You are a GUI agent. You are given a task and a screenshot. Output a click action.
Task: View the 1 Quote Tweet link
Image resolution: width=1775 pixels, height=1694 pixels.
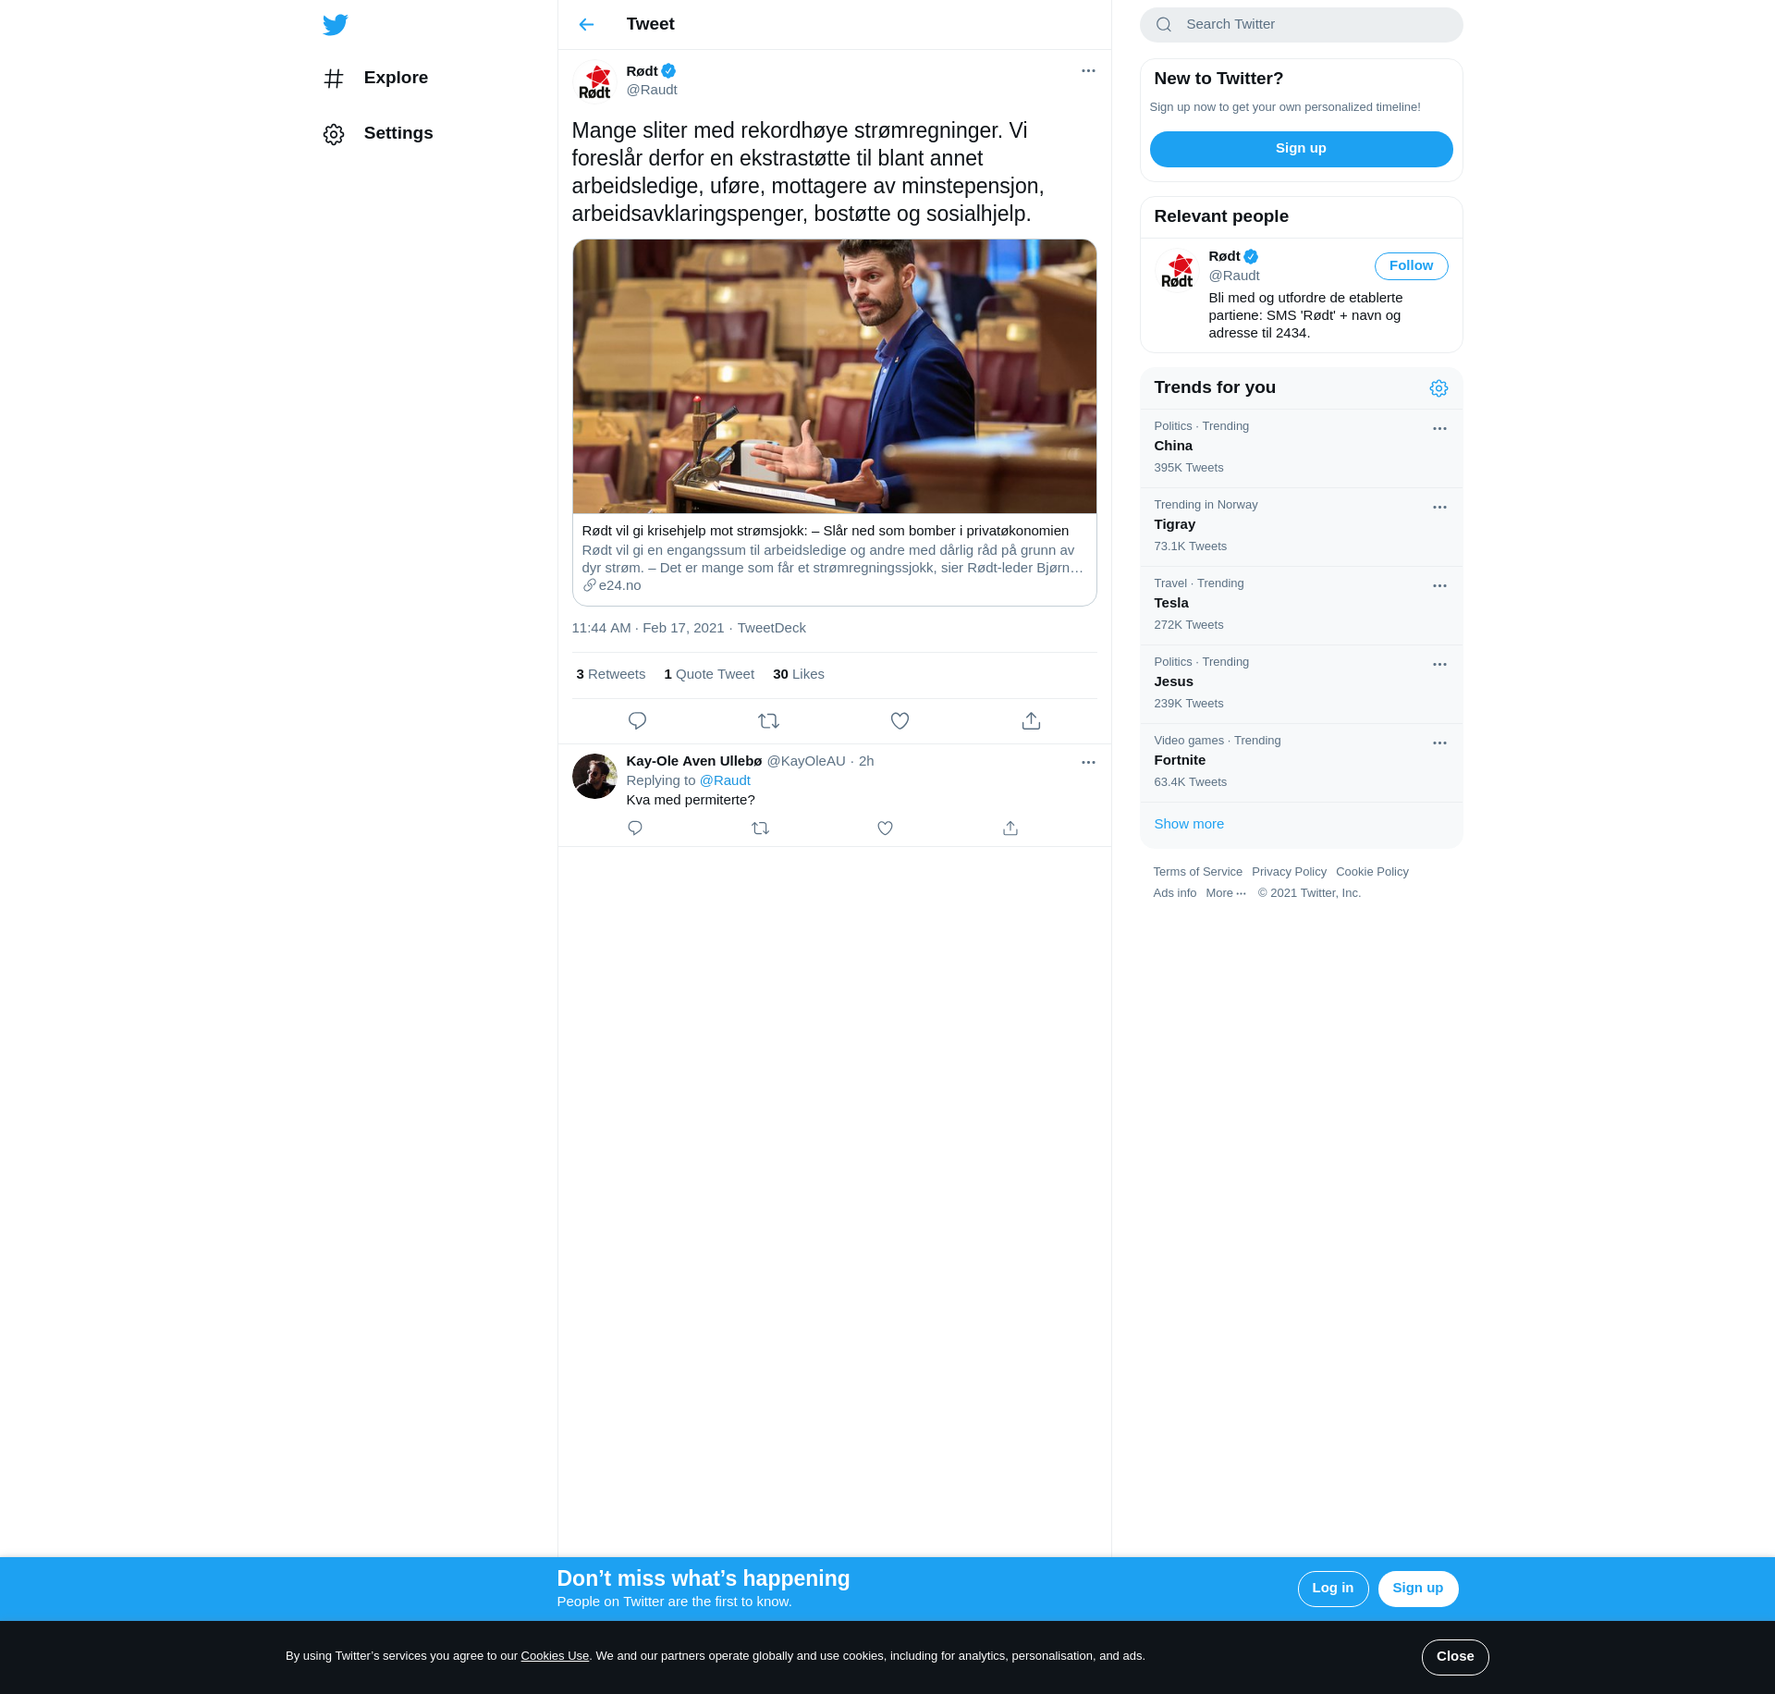click(x=708, y=675)
